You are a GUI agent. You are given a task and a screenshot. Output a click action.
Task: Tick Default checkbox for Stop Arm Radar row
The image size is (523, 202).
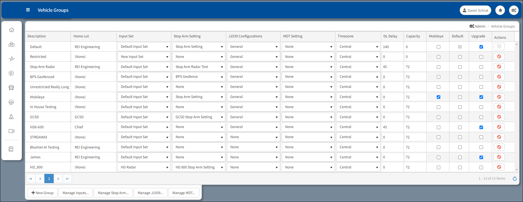point(460,67)
